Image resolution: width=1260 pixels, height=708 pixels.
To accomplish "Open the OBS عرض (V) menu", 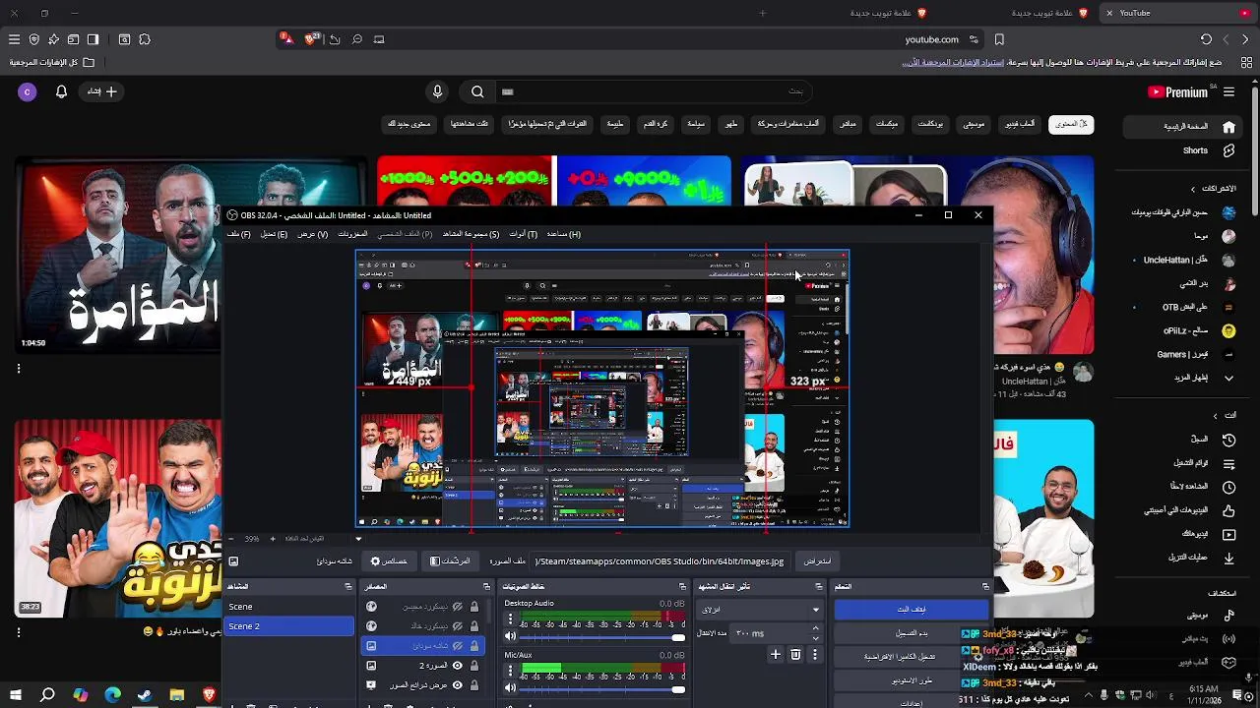I will pos(312,234).
